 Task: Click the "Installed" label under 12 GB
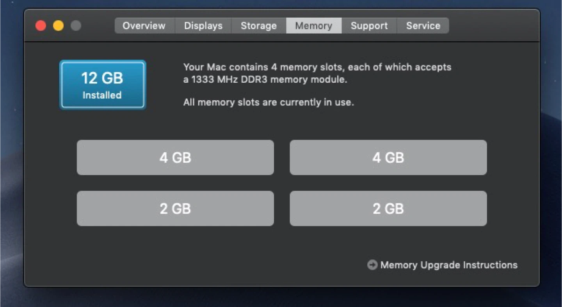102,95
